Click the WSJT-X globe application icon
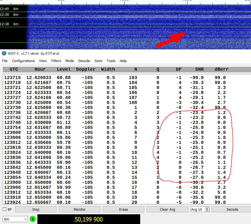The height and width of the screenshot is (224, 251). tap(4, 53)
